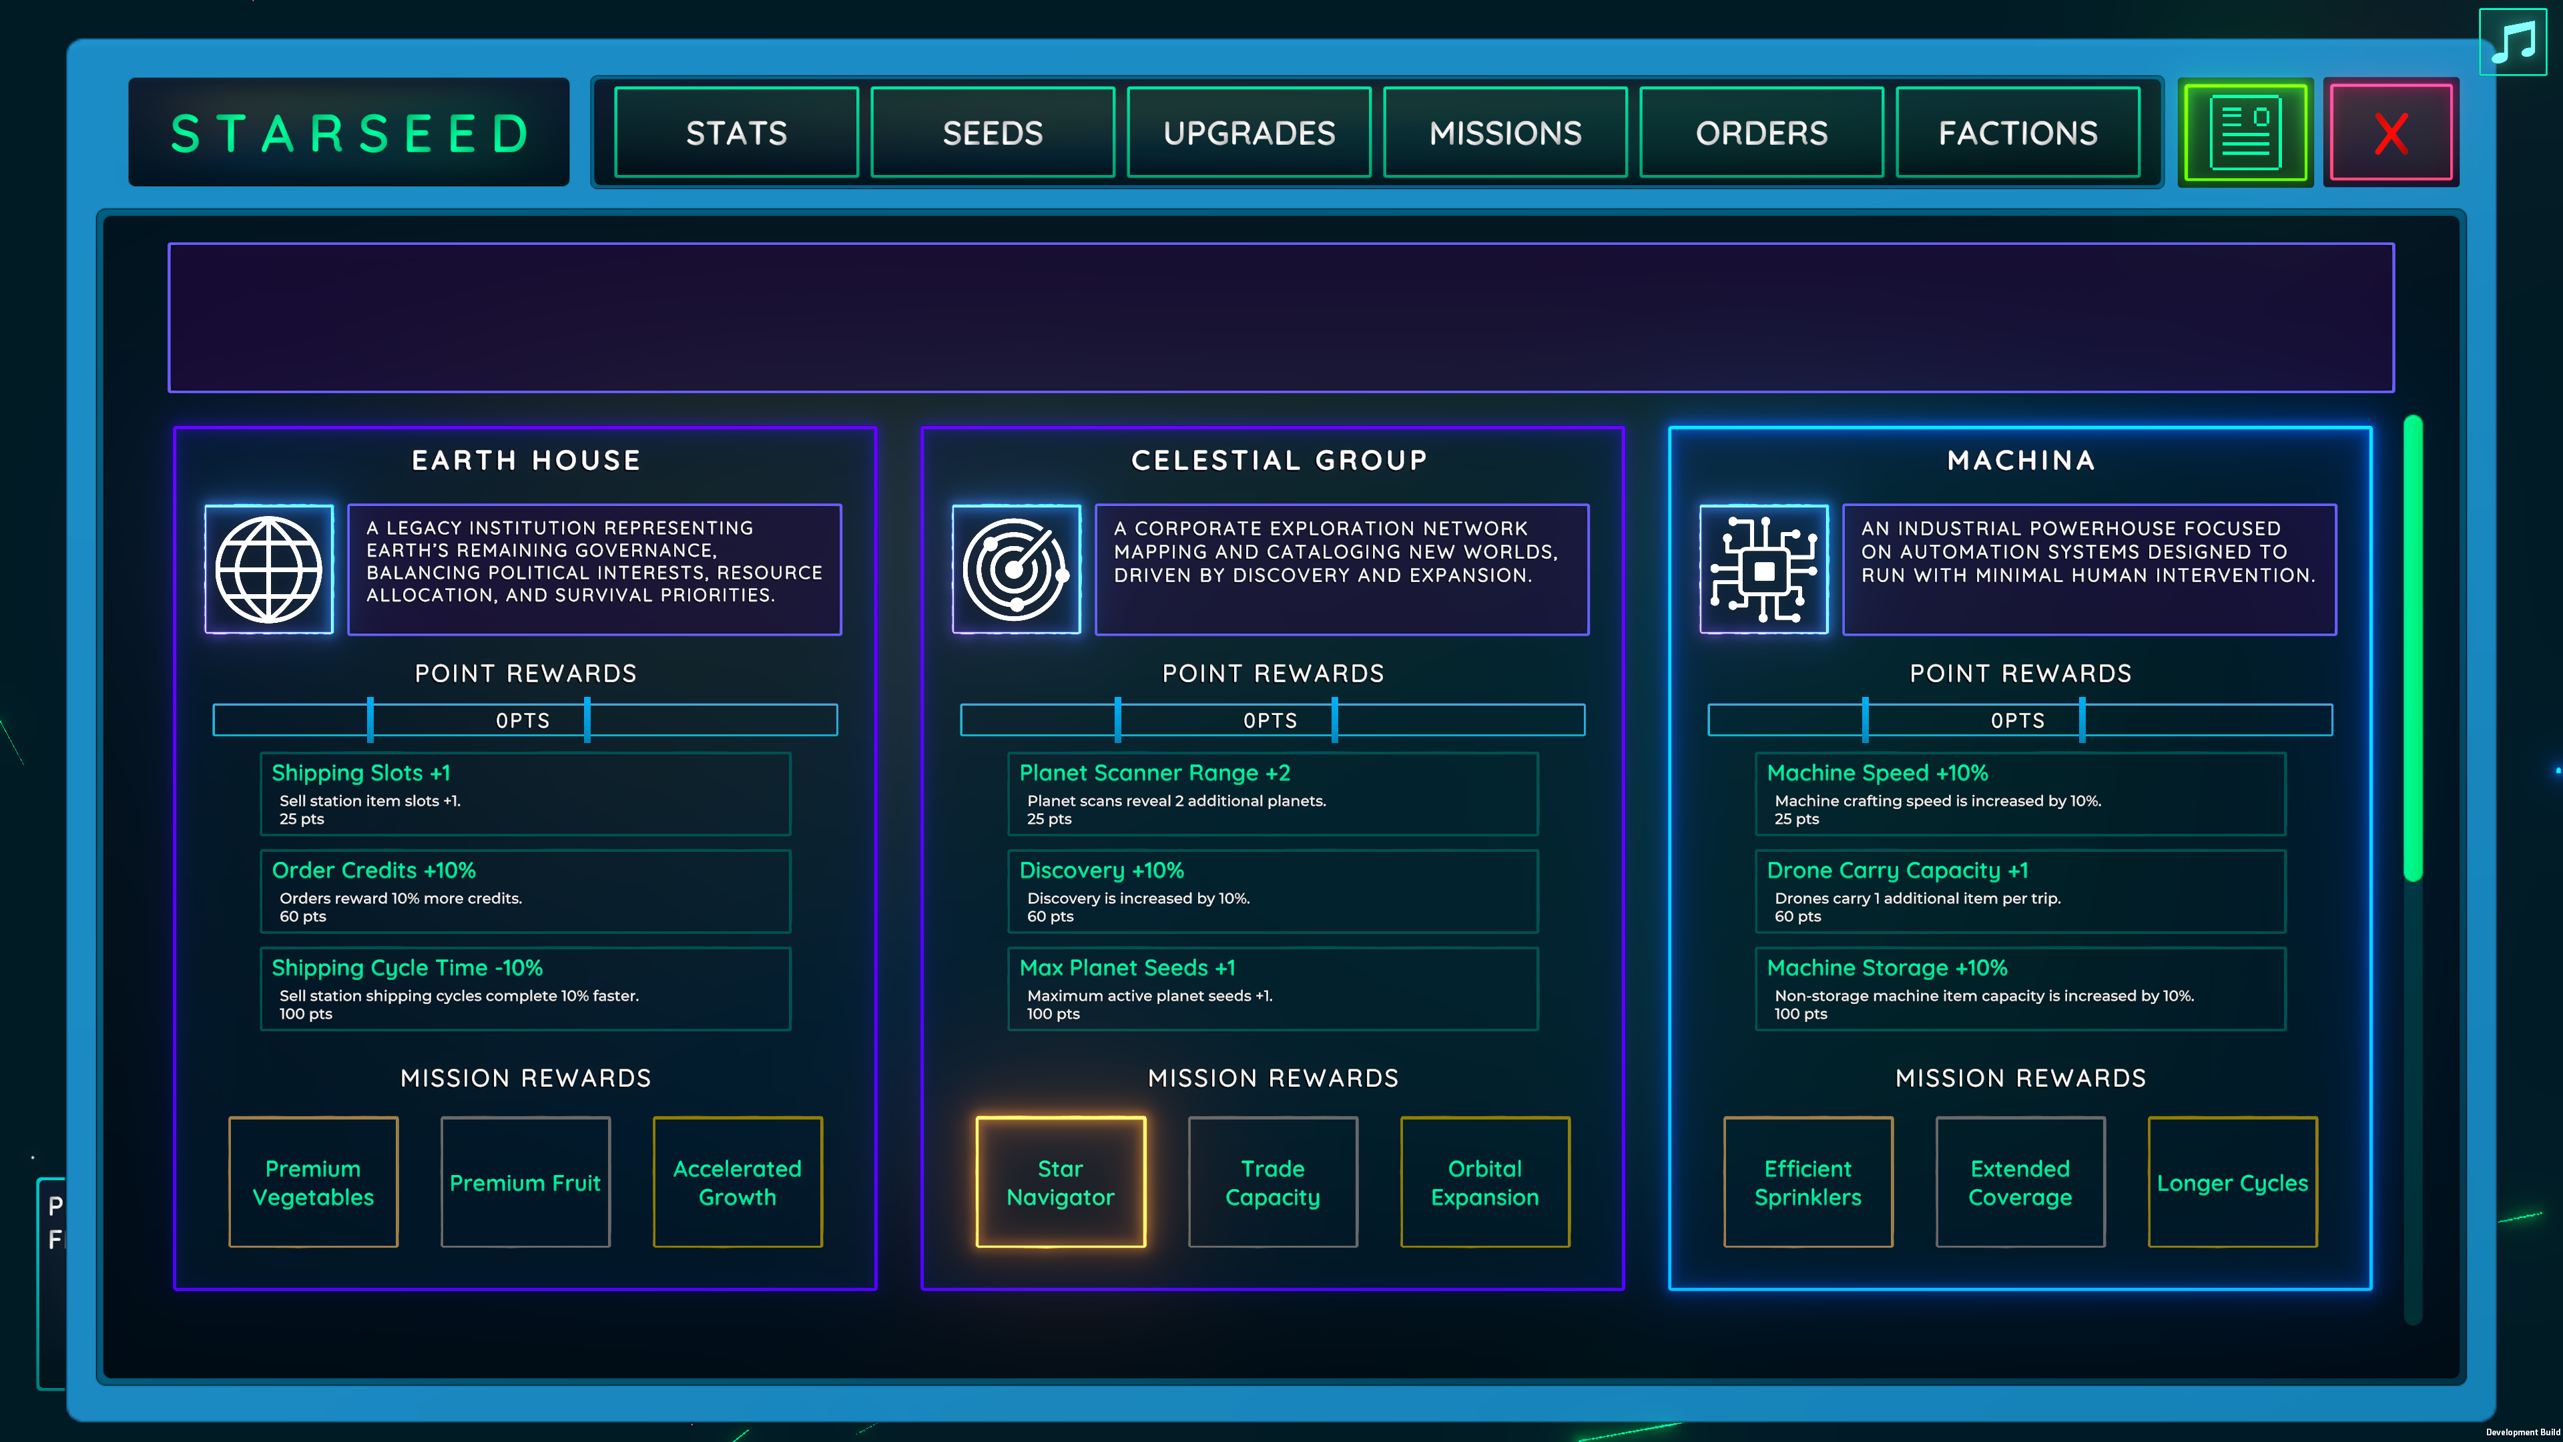Pick the Efficient Sprinklers reward
The image size is (2563, 1442).
click(1808, 1182)
